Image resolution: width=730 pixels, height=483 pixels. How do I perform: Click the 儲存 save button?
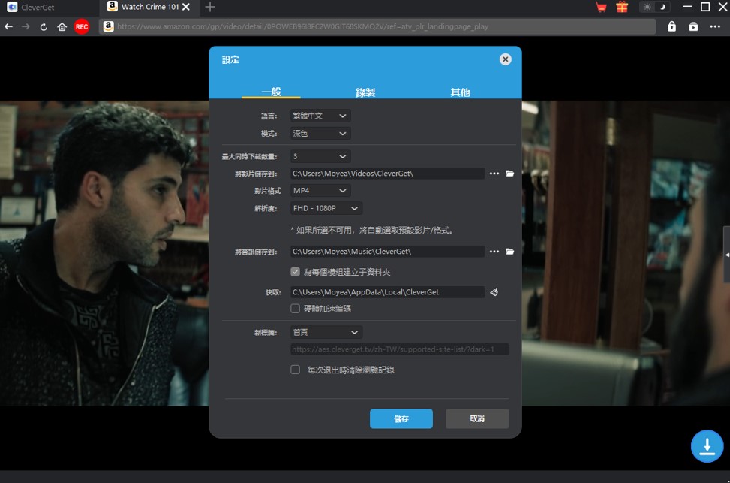(x=401, y=418)
